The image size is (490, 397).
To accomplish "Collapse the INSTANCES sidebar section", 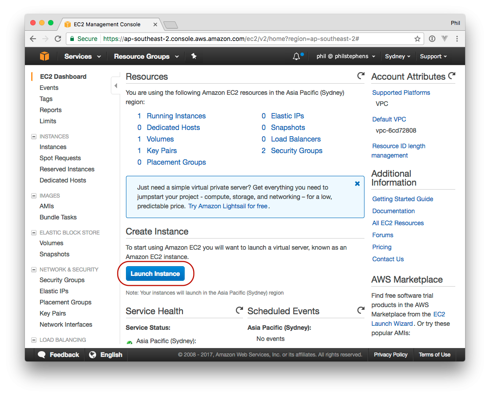I will point(34,137).
